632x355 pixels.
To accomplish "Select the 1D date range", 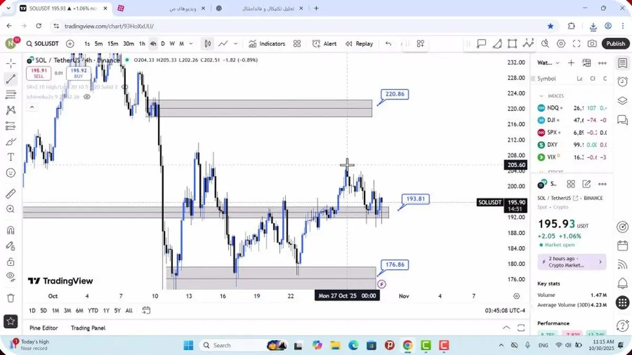I will point(32,311).
